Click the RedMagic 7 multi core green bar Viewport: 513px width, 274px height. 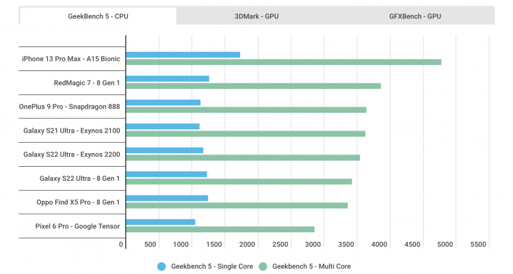(254, 86)
